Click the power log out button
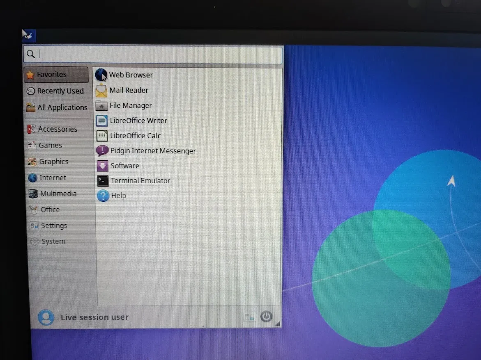Screen dimensions: 481x360 (x=266, y=317)
